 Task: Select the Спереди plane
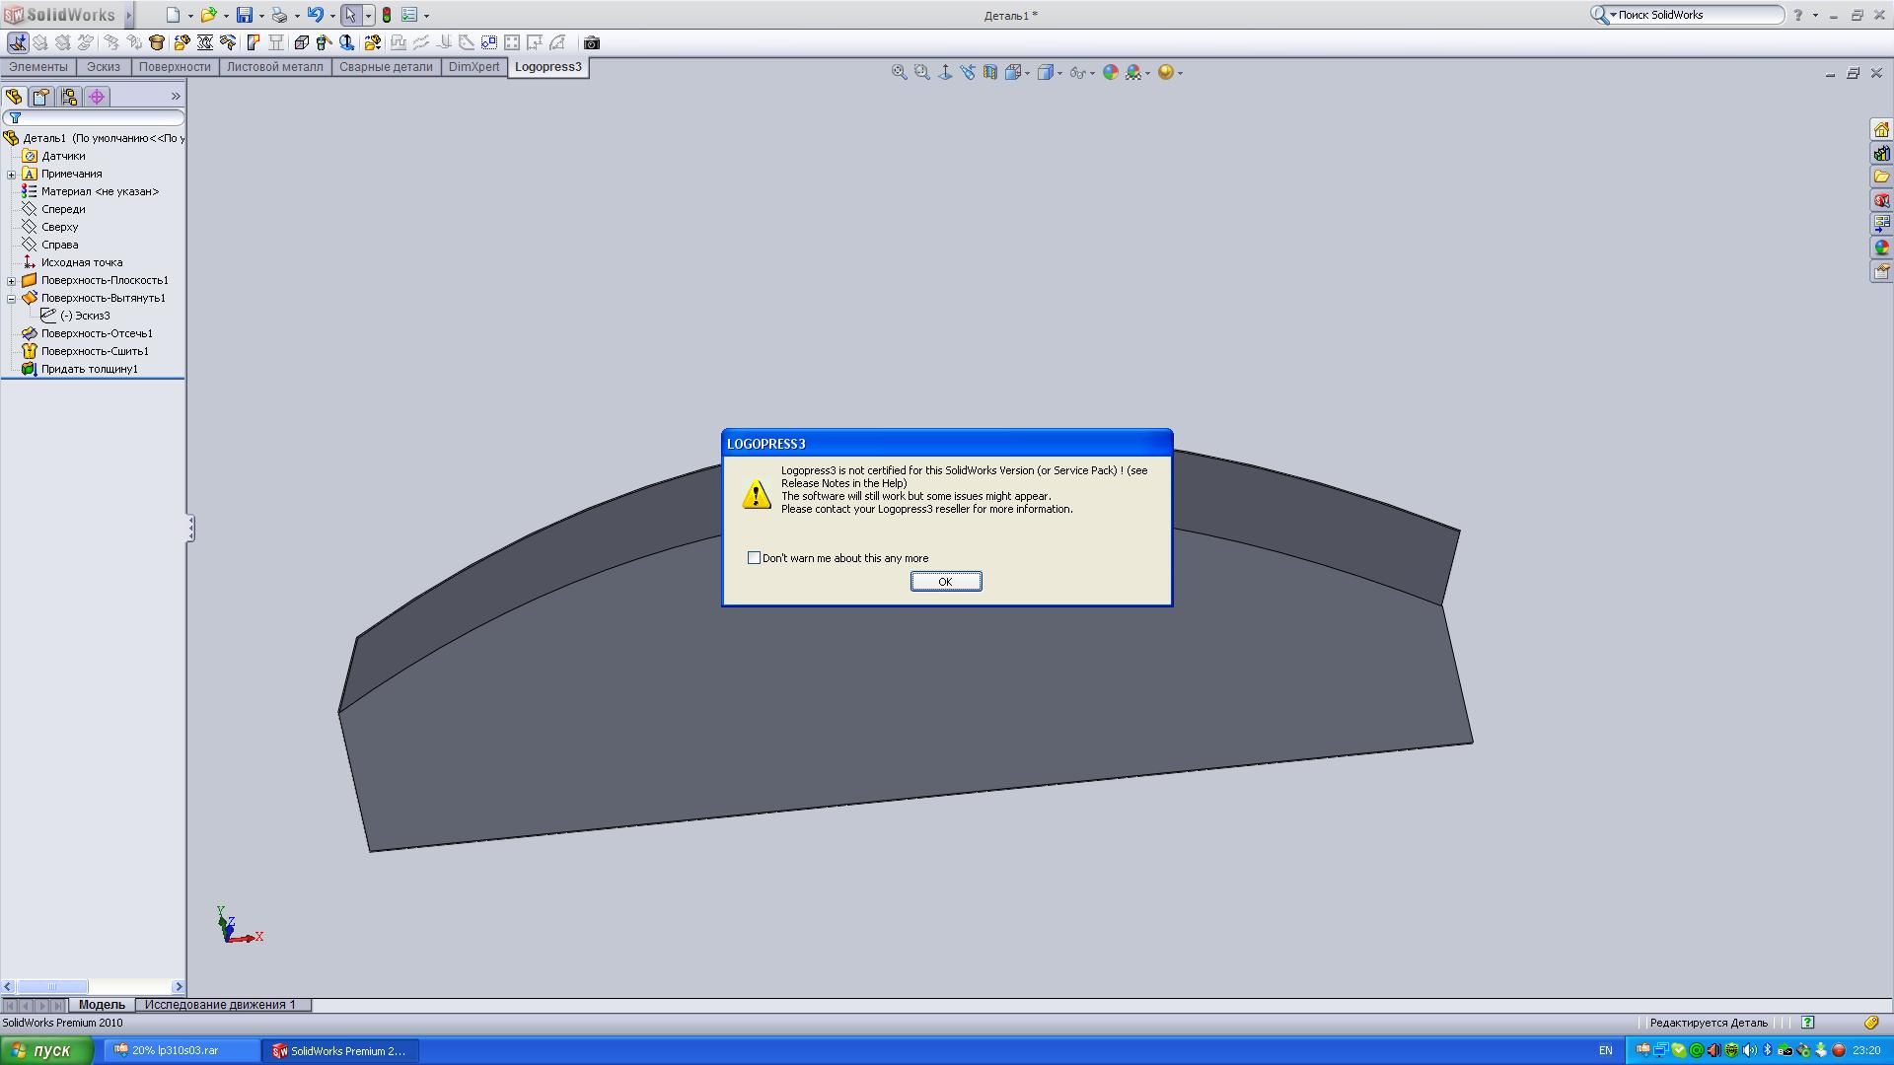(63, 209)
